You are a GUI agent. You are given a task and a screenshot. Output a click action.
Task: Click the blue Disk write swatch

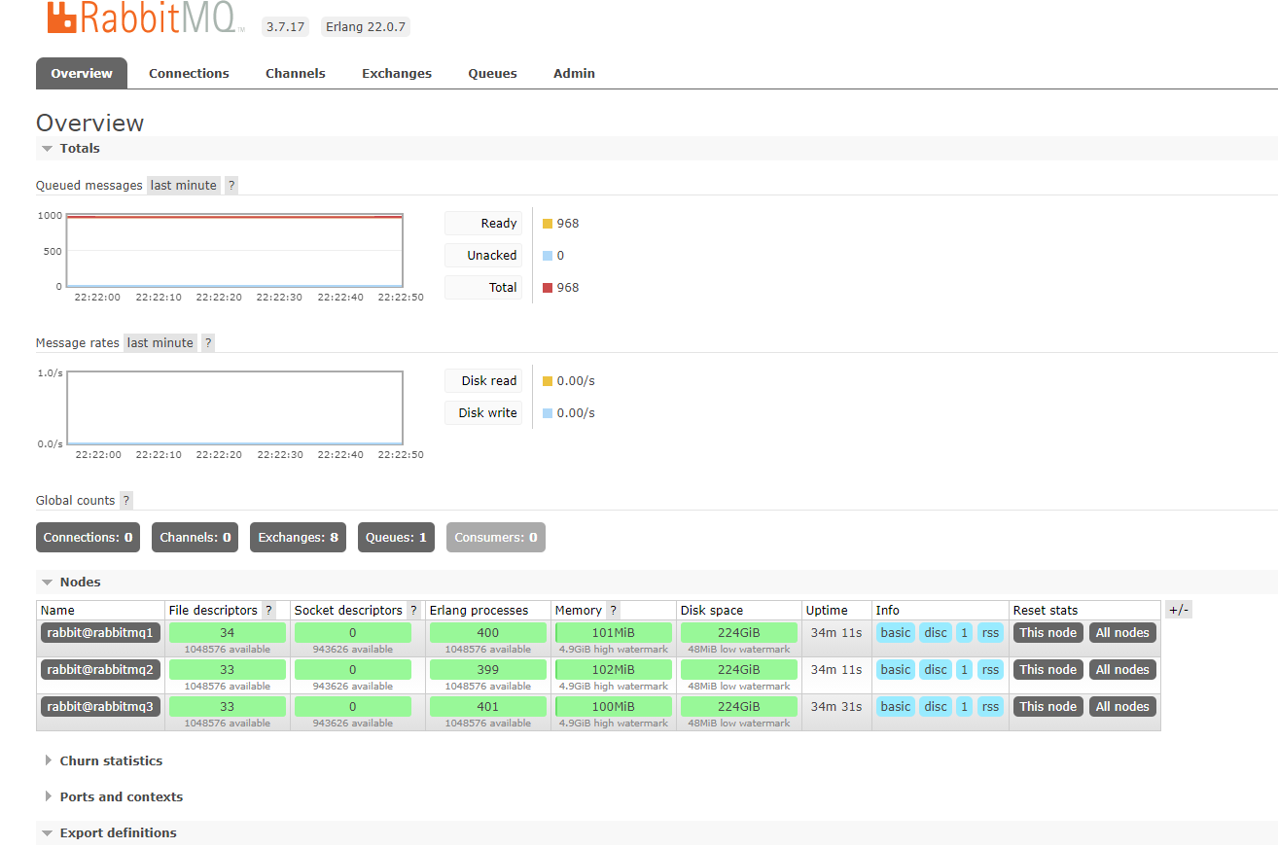pos(548,413)
